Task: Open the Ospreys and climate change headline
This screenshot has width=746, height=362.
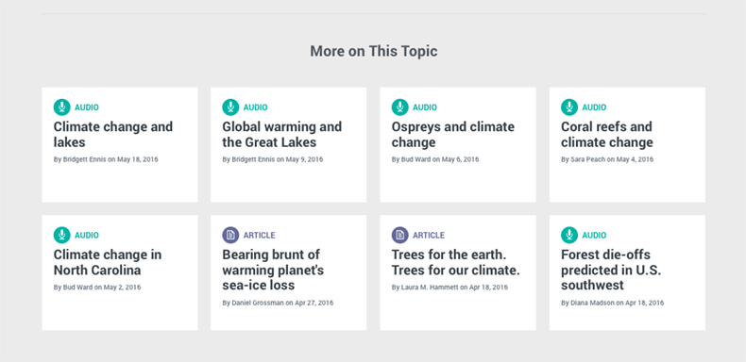Action: pyautogui.click(x=453, y=135)
